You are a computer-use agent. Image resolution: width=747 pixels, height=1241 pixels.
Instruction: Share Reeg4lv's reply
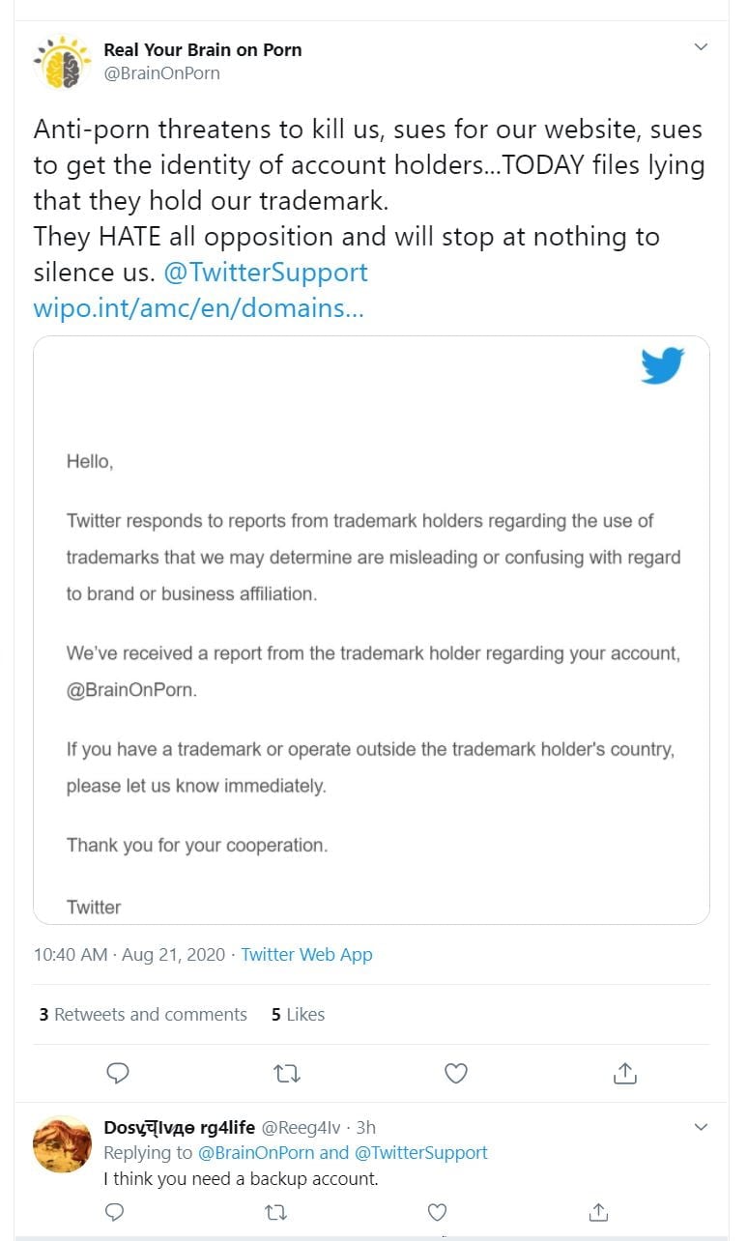pos(598,1211)
